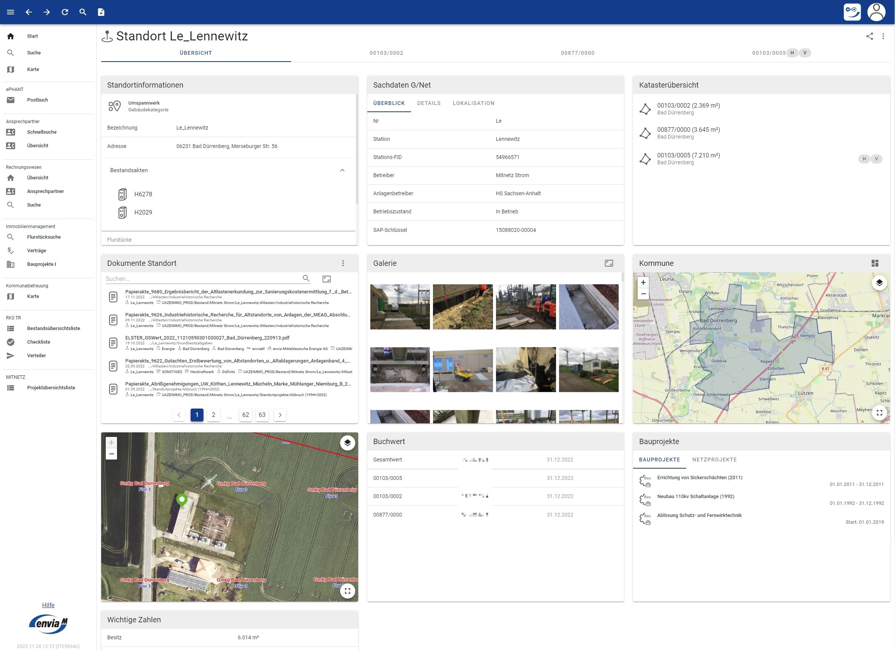The image size is (895, 651).
Task: Go to page 2 of documents
Action: [x=213, y=415]
